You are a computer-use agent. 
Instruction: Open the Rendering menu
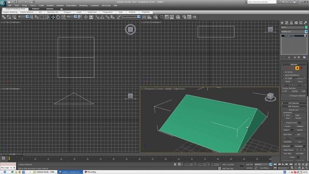pos(83,5)
